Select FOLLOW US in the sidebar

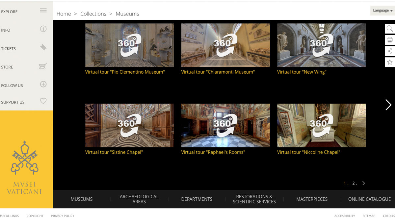pos(12,85)
